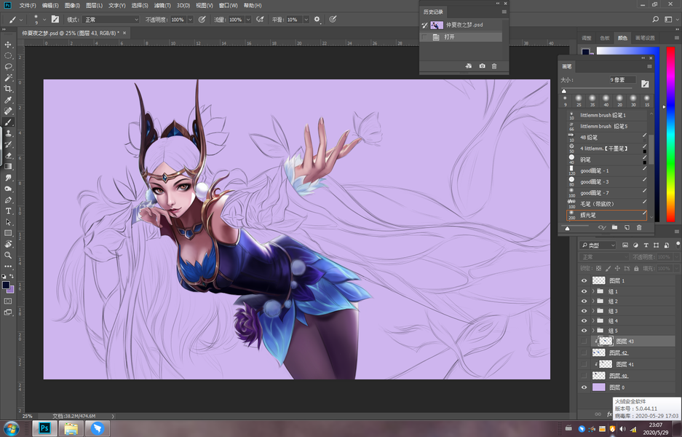Show layer 图层 42

click(584, 353)
